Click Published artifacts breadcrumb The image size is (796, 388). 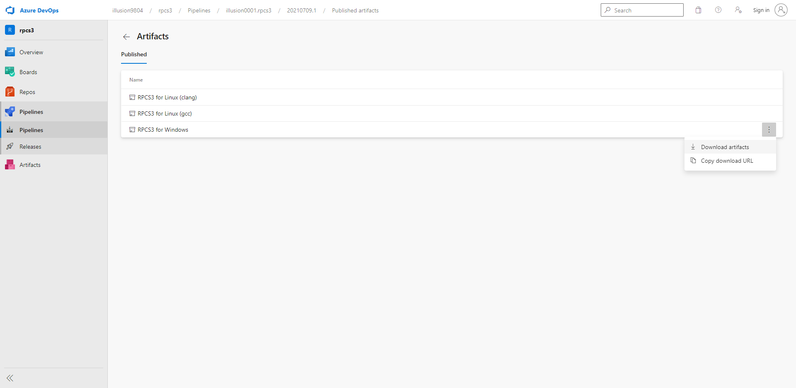pos(355,10)
